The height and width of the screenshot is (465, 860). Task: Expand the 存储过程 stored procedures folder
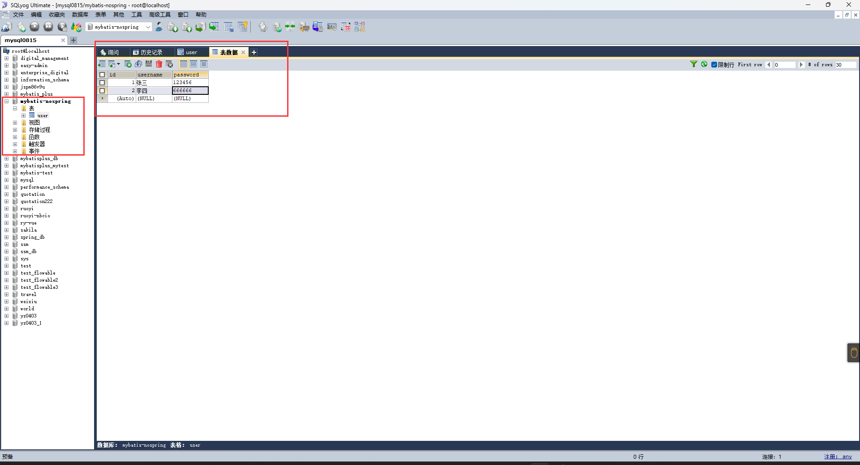[x=15, y=130]
